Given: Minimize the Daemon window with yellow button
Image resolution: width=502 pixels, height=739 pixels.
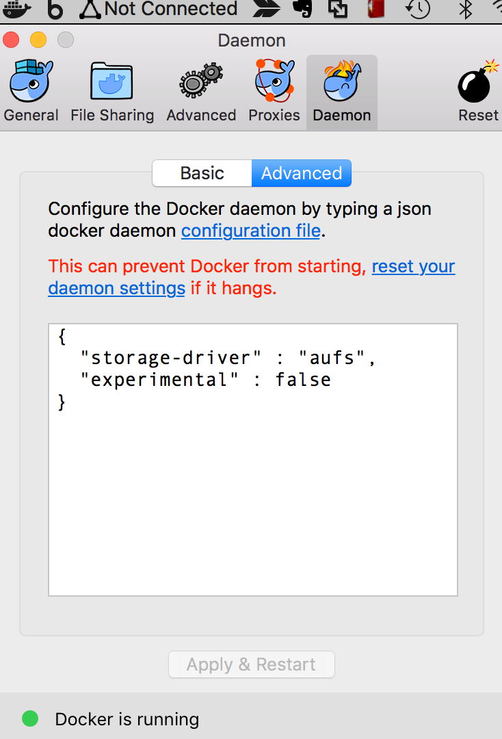Looking at the screenshot, I should coord(38,40).
